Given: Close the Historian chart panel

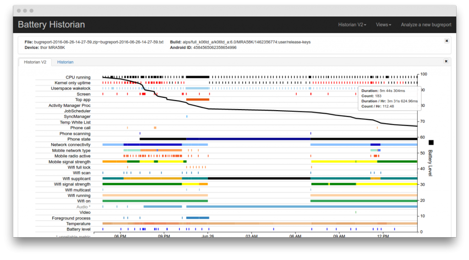Looking at the screenshot, I should pos(446,61).
